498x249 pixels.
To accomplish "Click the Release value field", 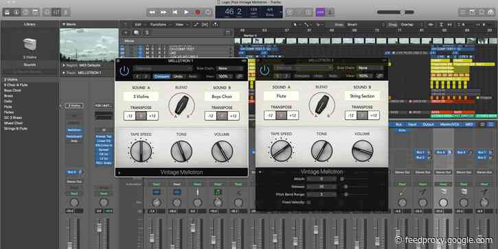I will [x=321, y=187].
